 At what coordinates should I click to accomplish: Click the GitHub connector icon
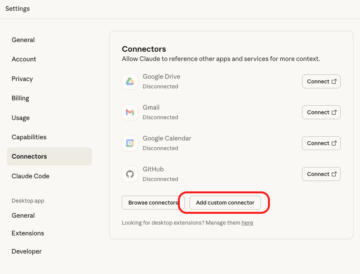click(130, 174)
